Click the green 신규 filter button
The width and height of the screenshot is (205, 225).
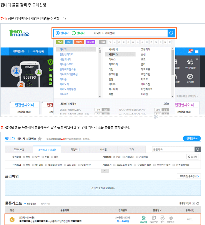point(60,42)
